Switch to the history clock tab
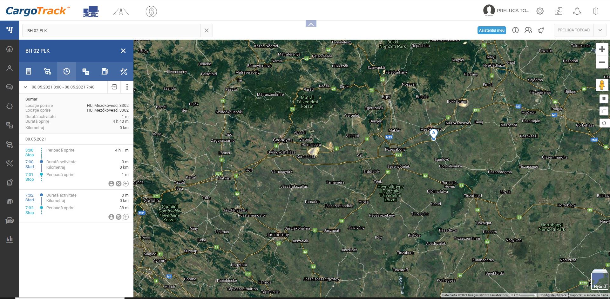The height and width of the screenshot is (299, 610). tap(67, 71)
